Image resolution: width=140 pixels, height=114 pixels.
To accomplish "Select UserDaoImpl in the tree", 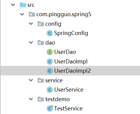I will click(71, 61).
